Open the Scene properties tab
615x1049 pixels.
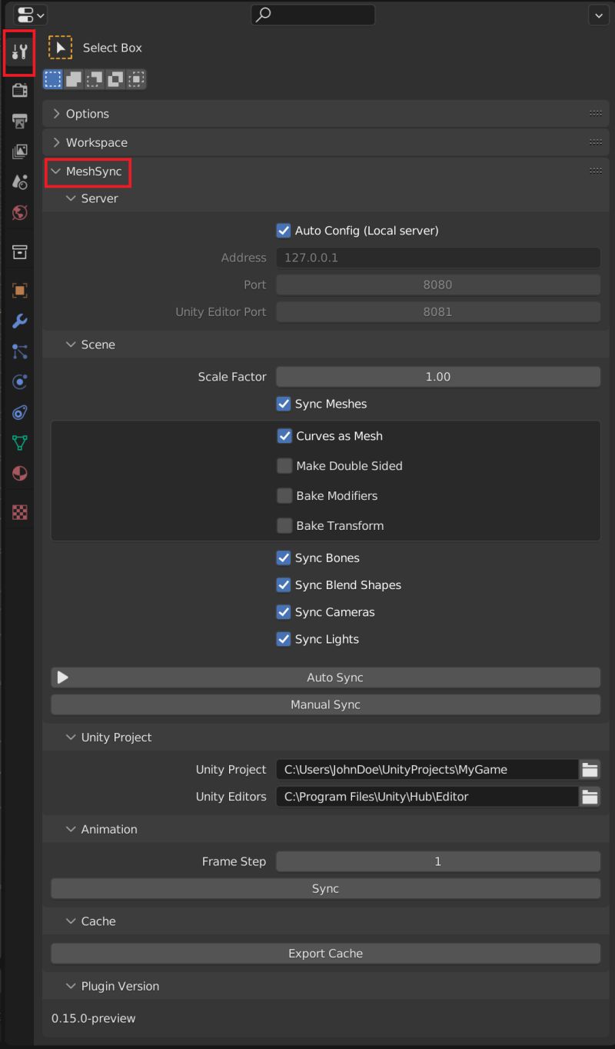tap(19, 181)
